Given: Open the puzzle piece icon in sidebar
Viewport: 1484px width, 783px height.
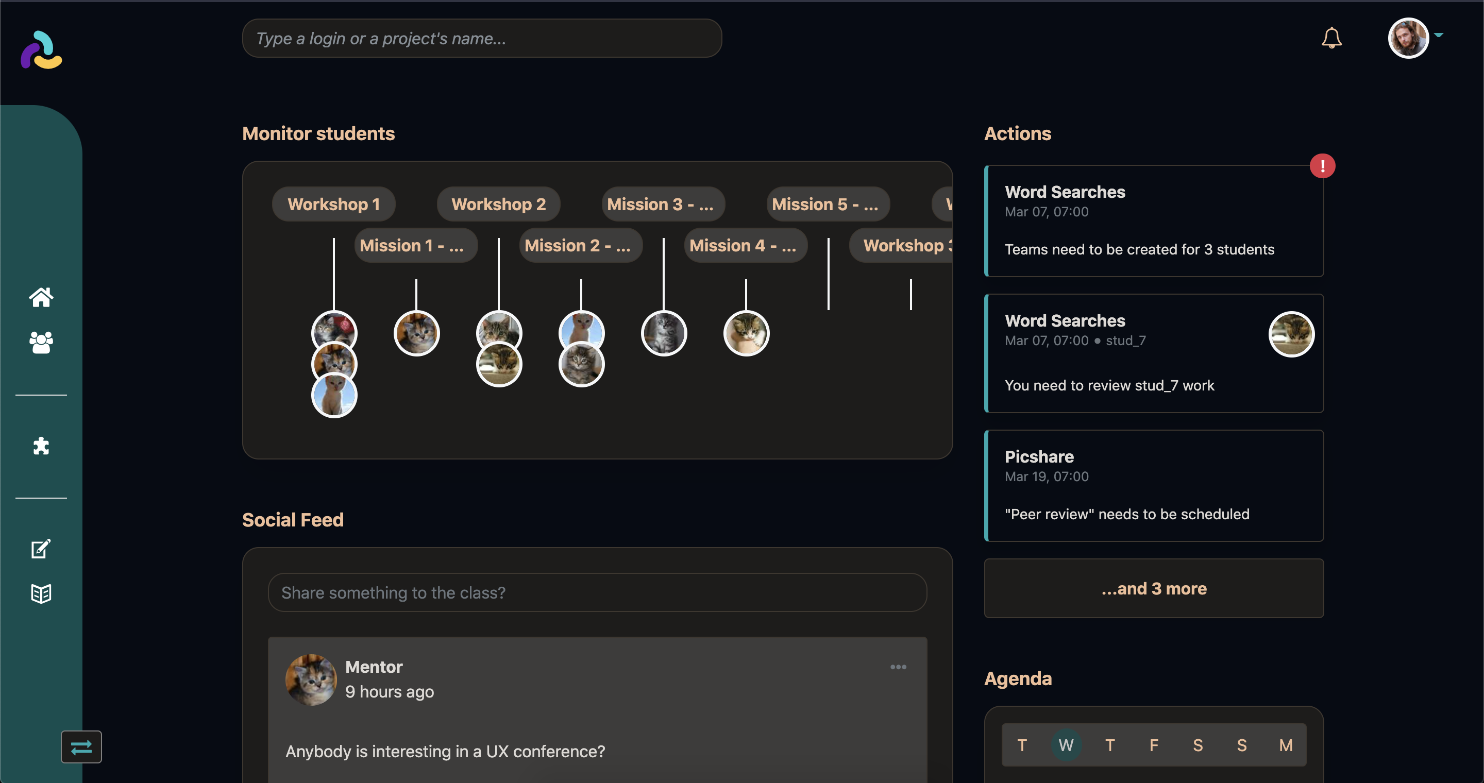Looking at the screenshot, I should pyautogui.click(x=41, y=446).
